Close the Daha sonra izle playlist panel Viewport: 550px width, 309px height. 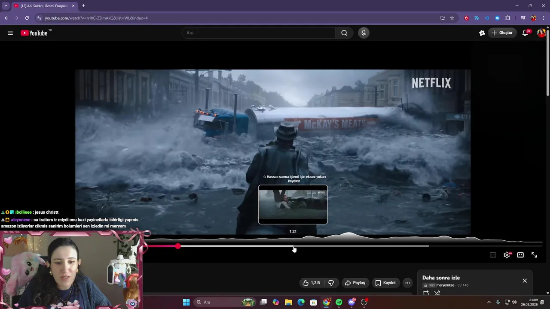point(525,281)
